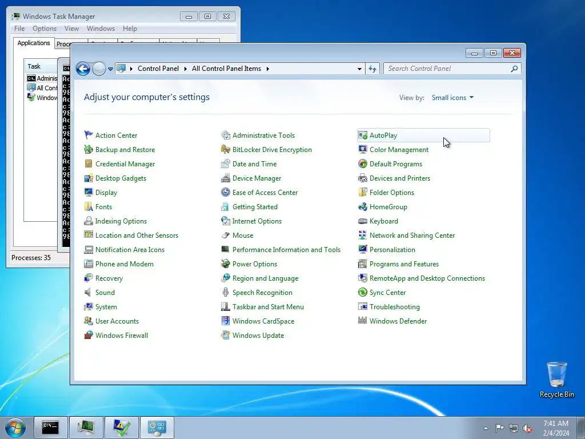
Task: Open the Date and Time icon
Action: (225, 163)
